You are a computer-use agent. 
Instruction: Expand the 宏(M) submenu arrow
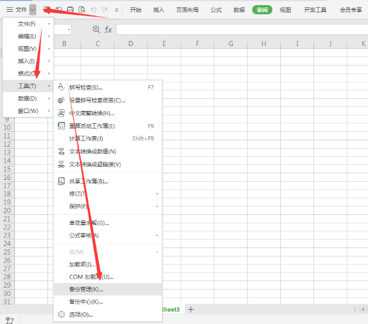tap(157, 252)
